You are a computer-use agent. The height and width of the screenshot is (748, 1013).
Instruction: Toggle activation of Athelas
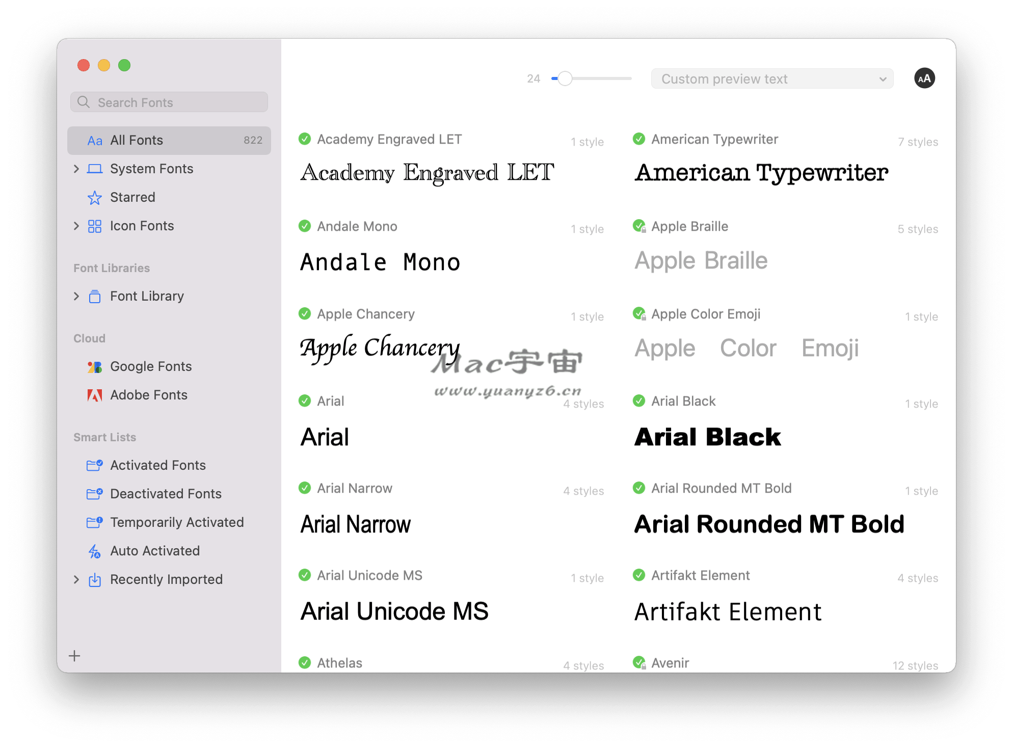point(305,662)
